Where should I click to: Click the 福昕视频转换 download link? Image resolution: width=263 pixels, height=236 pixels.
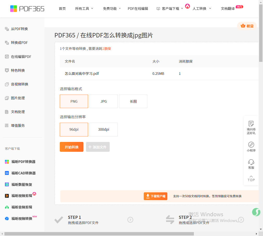[x=22, y=219]
